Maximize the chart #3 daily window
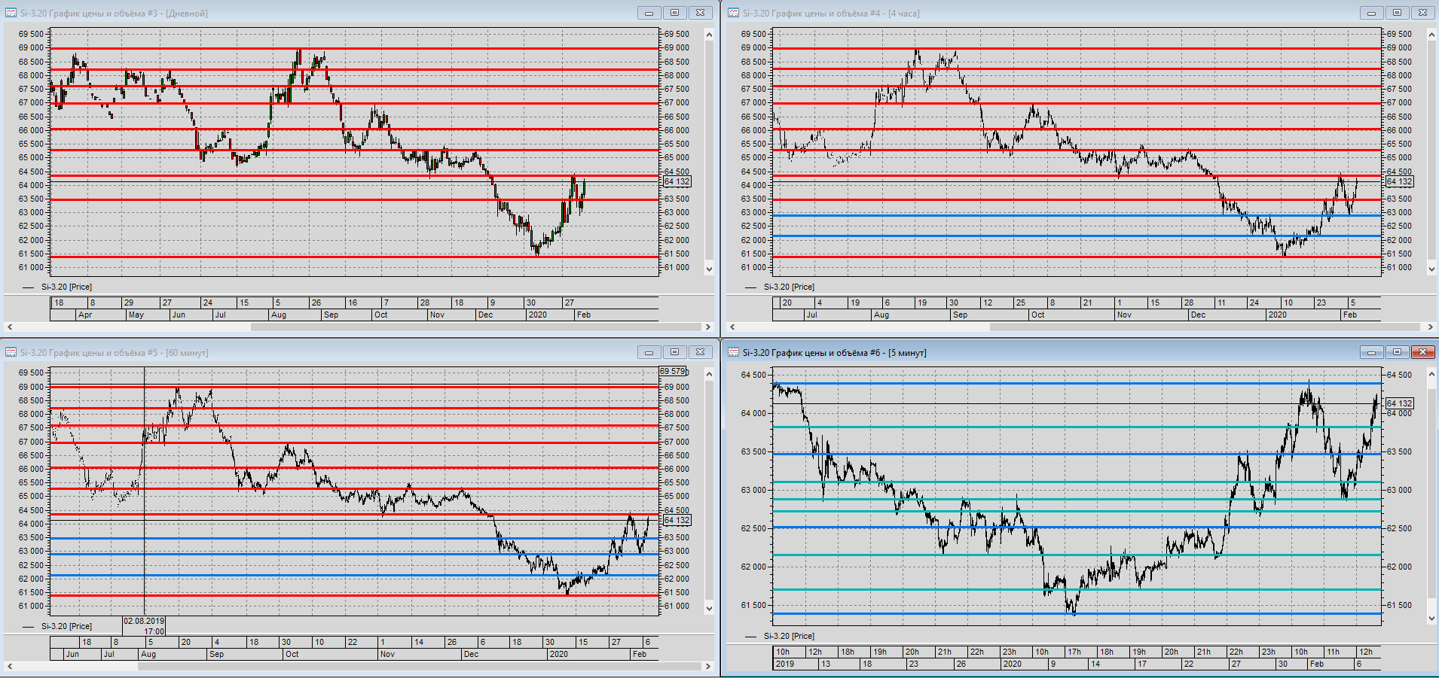Image resolution: width=1439 pixels, height=678 pixels. click(674, 13)
